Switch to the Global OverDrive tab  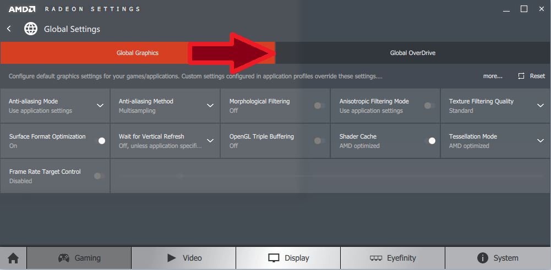pos(413,53)
